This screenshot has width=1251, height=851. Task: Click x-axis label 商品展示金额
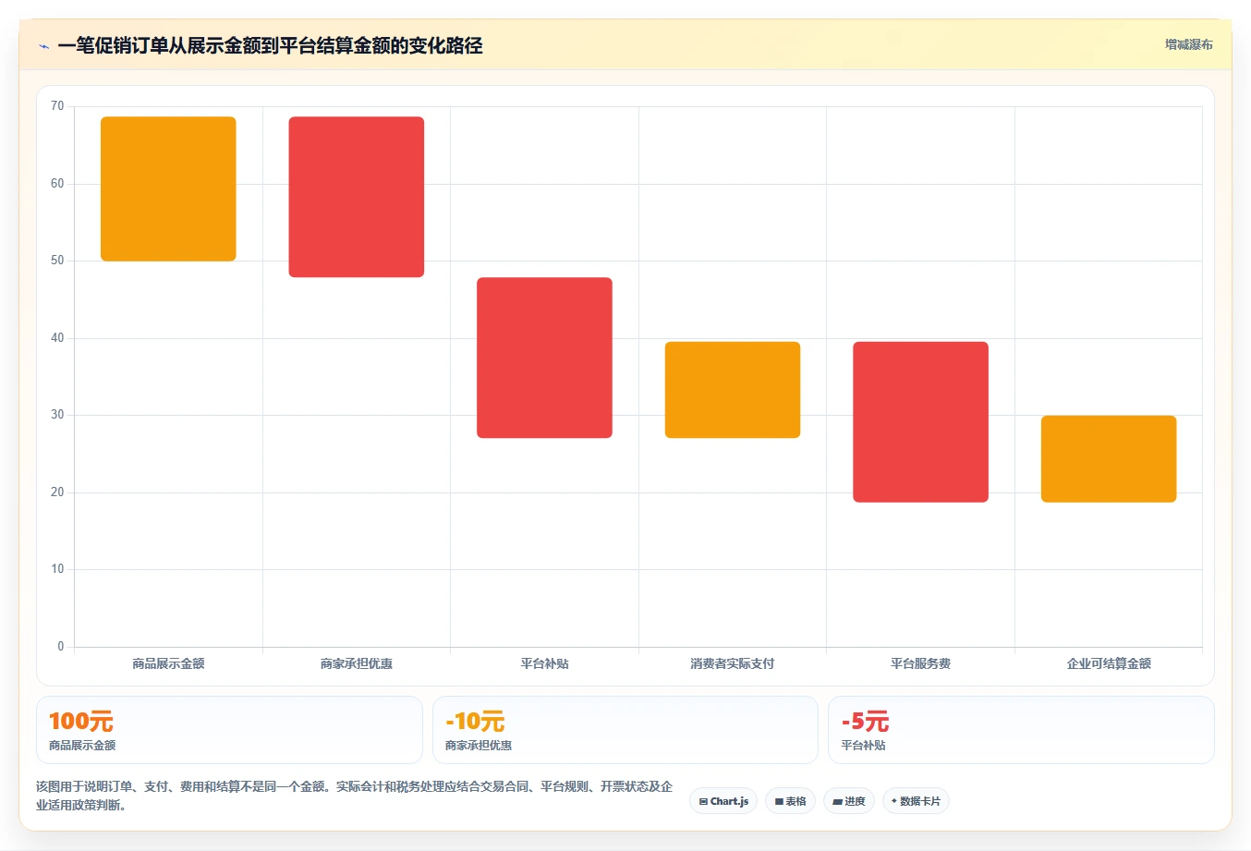(168, 663)
